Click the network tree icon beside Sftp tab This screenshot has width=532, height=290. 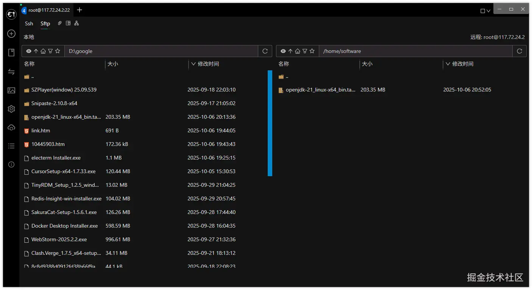tap(76, 23)
